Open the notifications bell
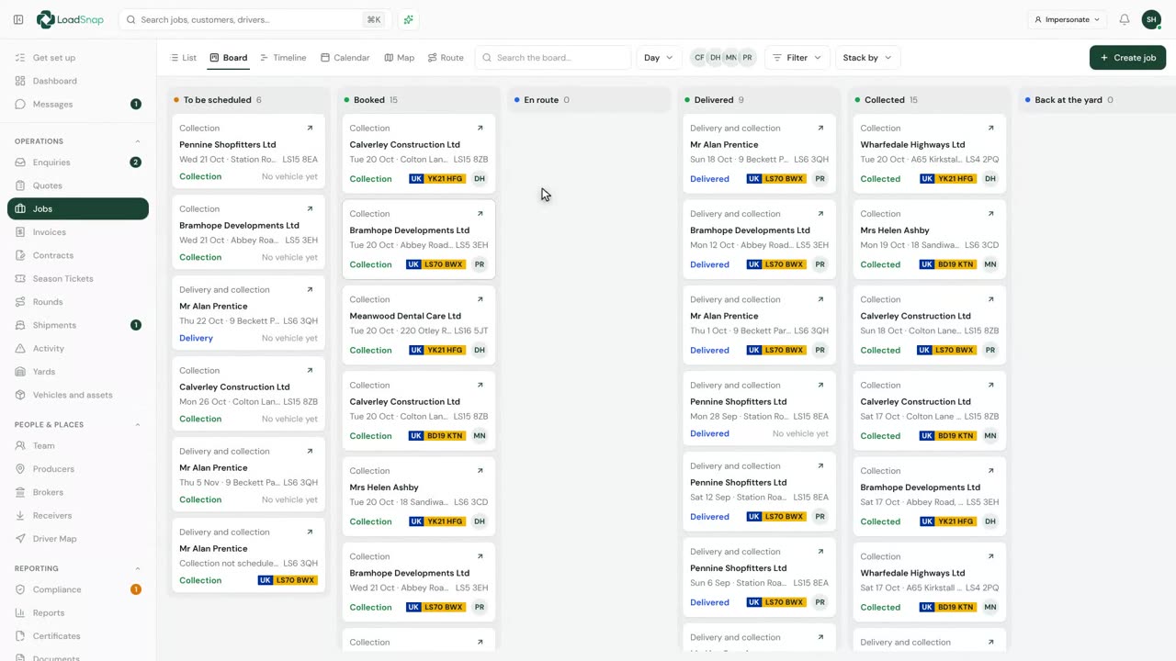Screen dimensions: 1176x661 [1124, 19]
